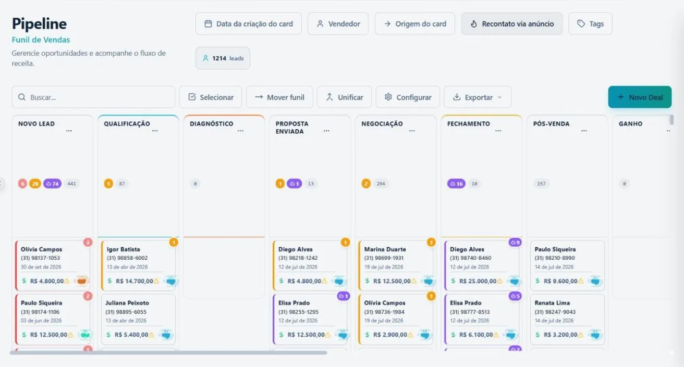Click 87 count in Qualificação column

coord(122,184)
